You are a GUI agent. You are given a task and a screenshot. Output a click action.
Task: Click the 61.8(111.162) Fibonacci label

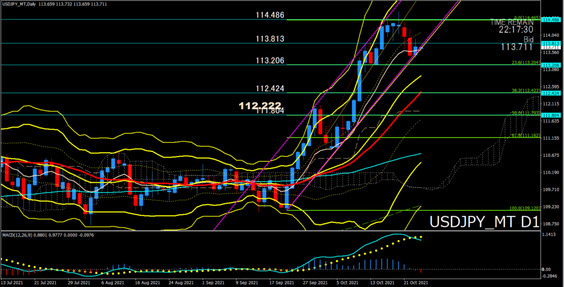click(525, 135)
